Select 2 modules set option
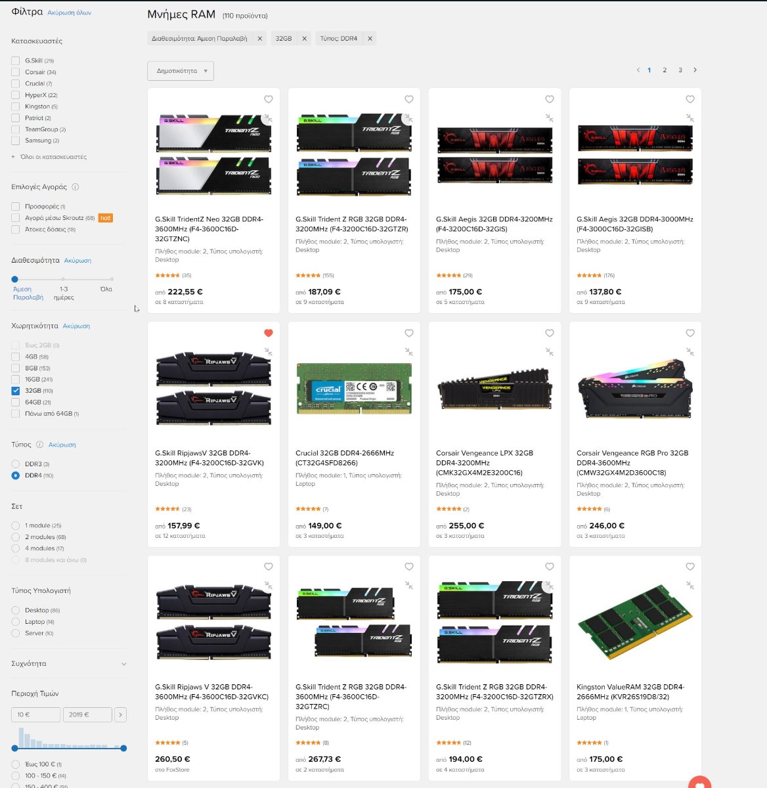This screenshot has width=767, height=788. click(15, 537)
